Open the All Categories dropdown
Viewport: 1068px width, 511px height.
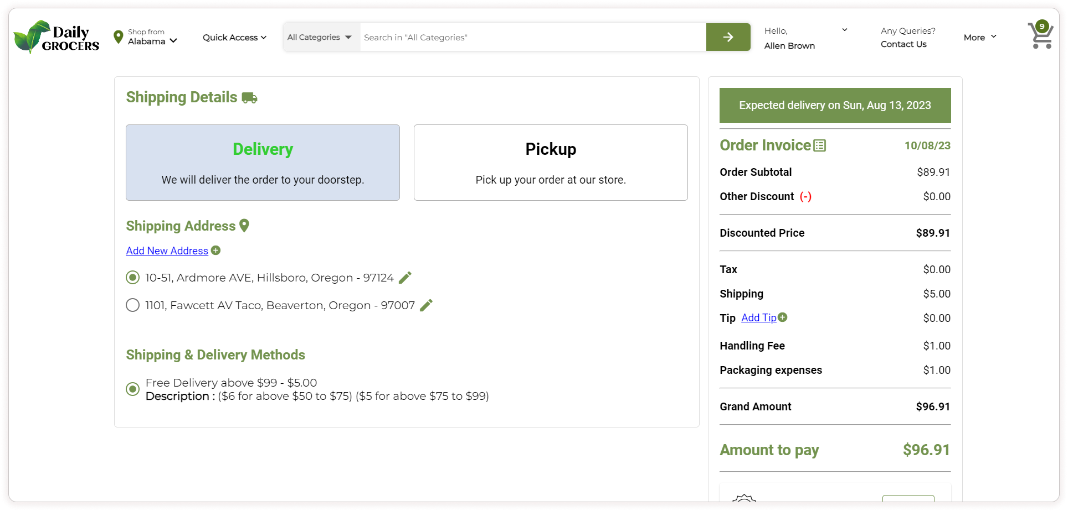click(x=320, y=37)
